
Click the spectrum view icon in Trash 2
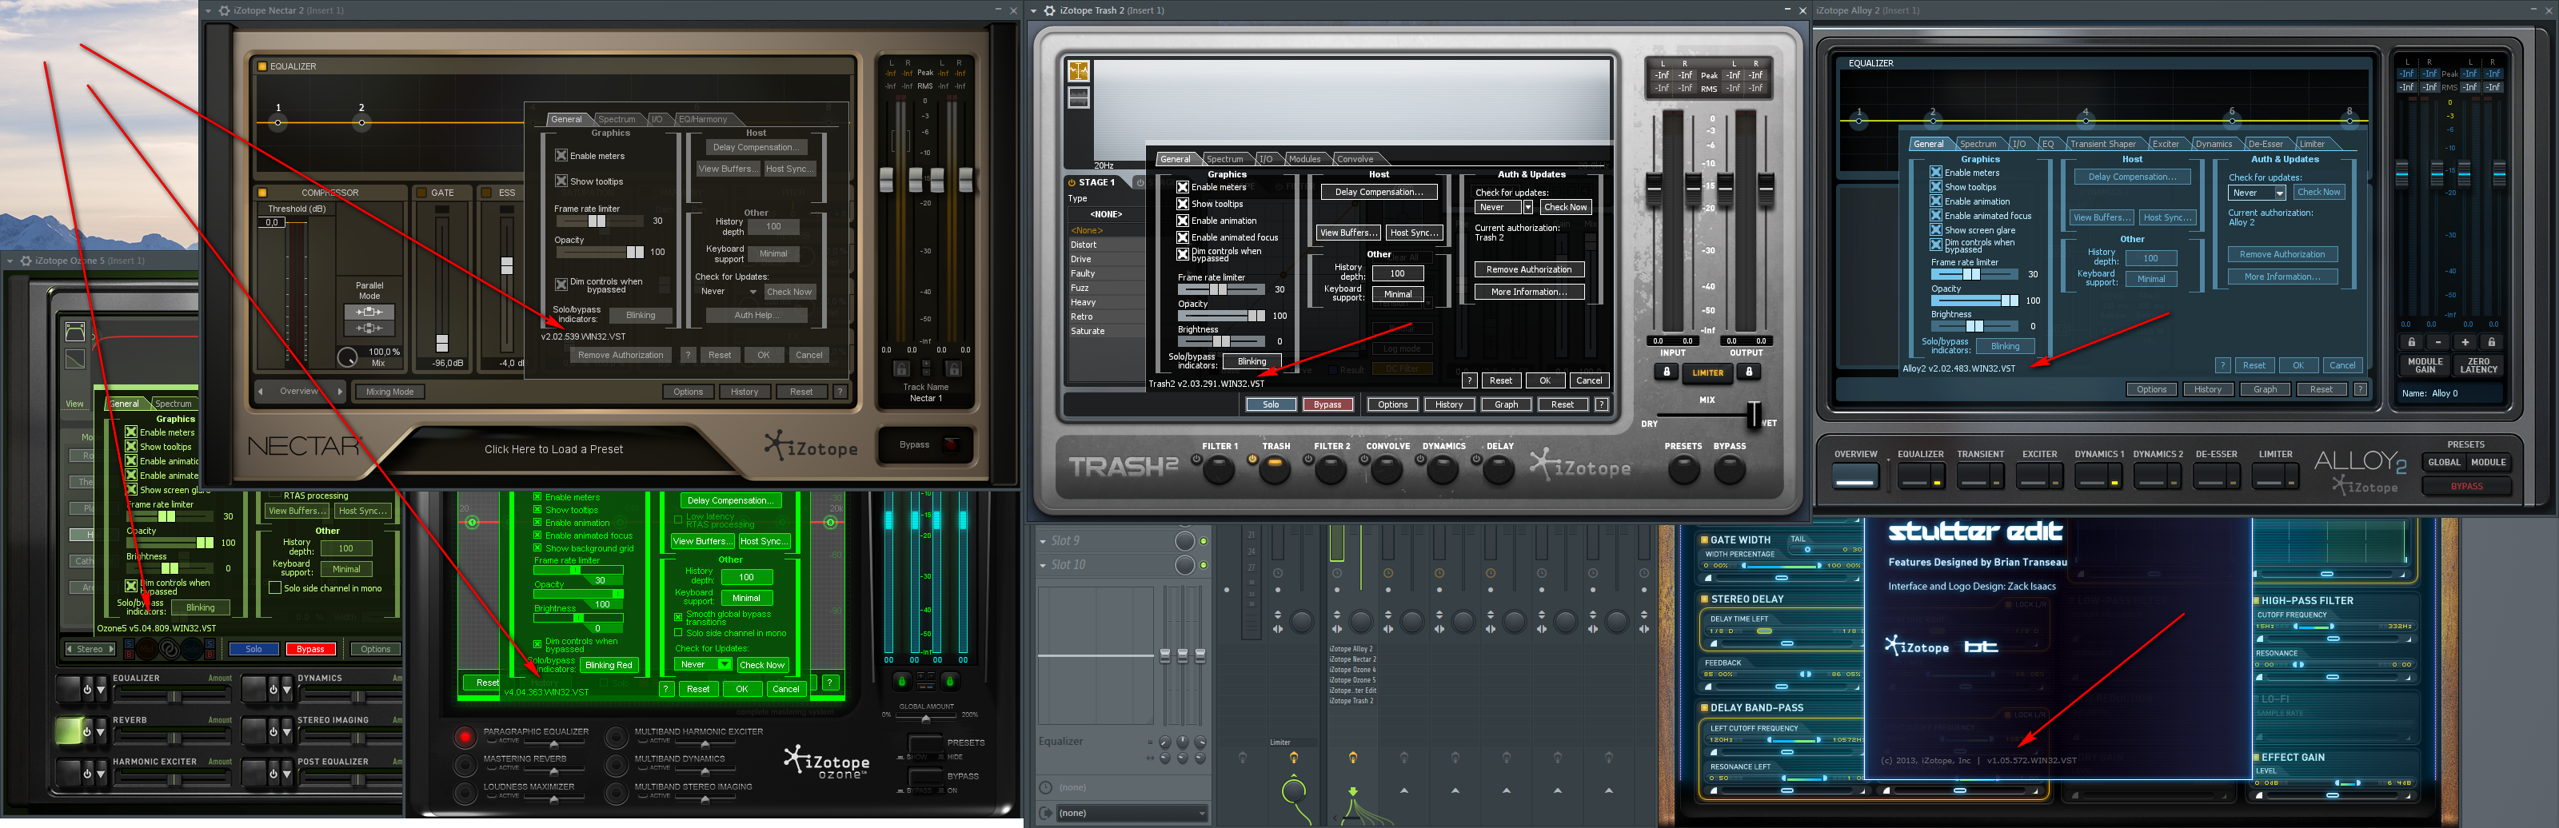coord(1079,71)
